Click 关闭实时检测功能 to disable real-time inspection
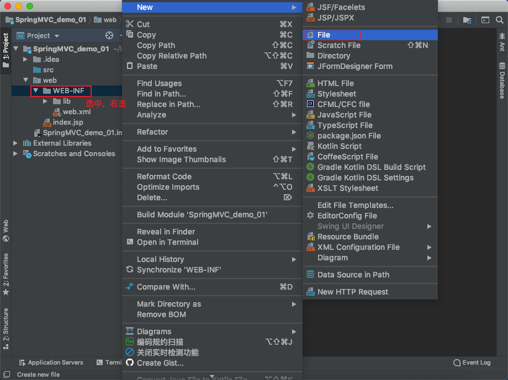 (167, 352)
